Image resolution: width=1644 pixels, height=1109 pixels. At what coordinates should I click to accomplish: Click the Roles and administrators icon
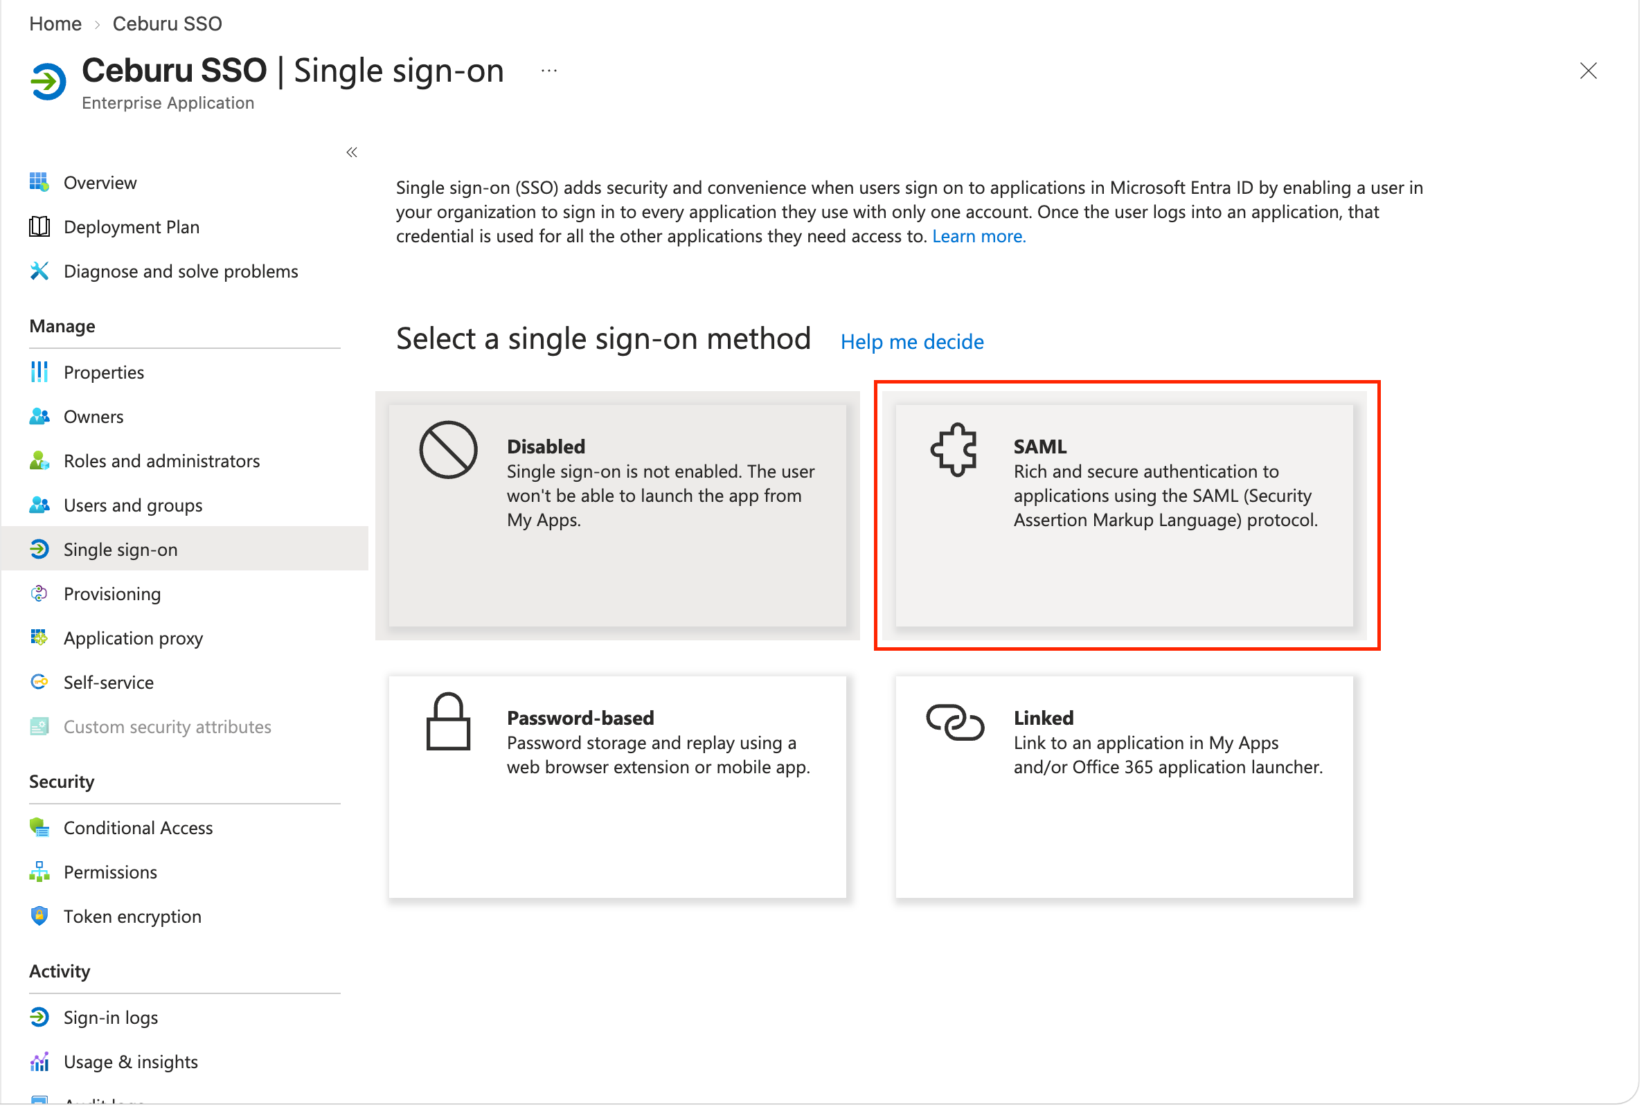click(x=39, y=462)
